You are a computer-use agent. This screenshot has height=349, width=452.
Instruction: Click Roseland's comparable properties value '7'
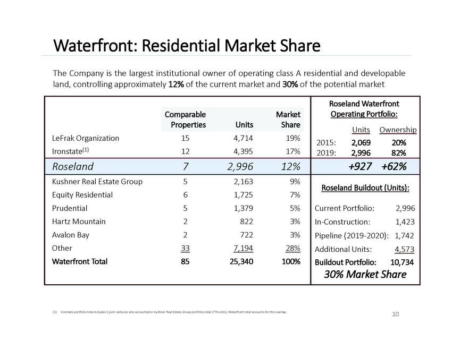186,166
